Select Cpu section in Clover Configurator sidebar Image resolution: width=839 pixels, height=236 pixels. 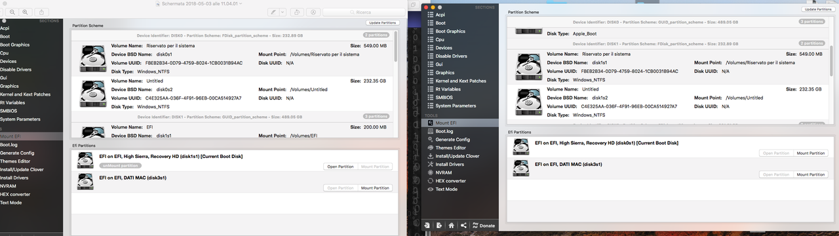pyautogui.click(x=439, y=40)
